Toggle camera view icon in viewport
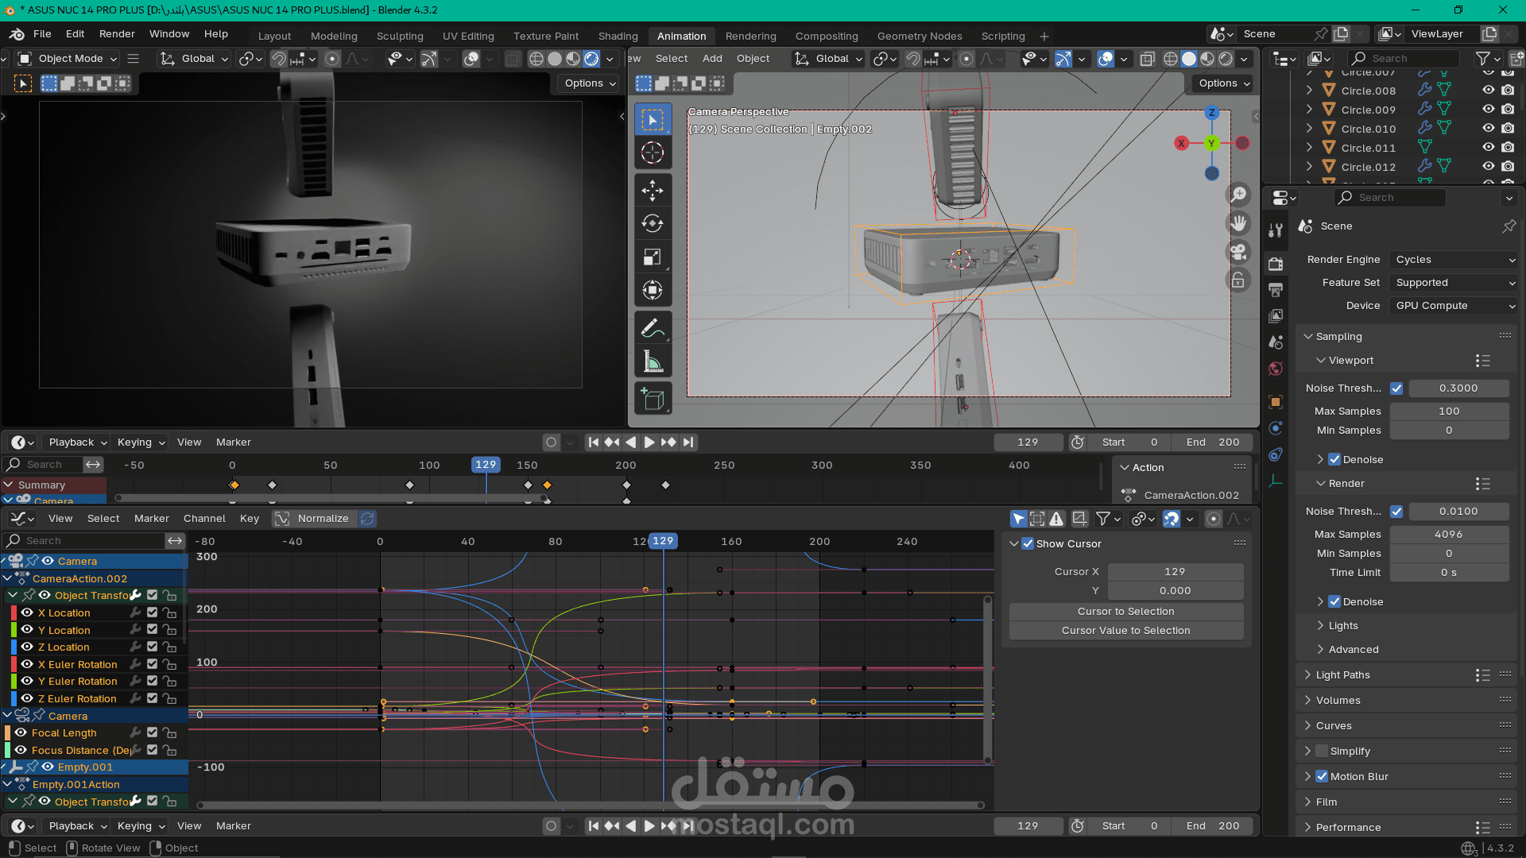This screenshot has height=858, width=1526. point(1238,253)
